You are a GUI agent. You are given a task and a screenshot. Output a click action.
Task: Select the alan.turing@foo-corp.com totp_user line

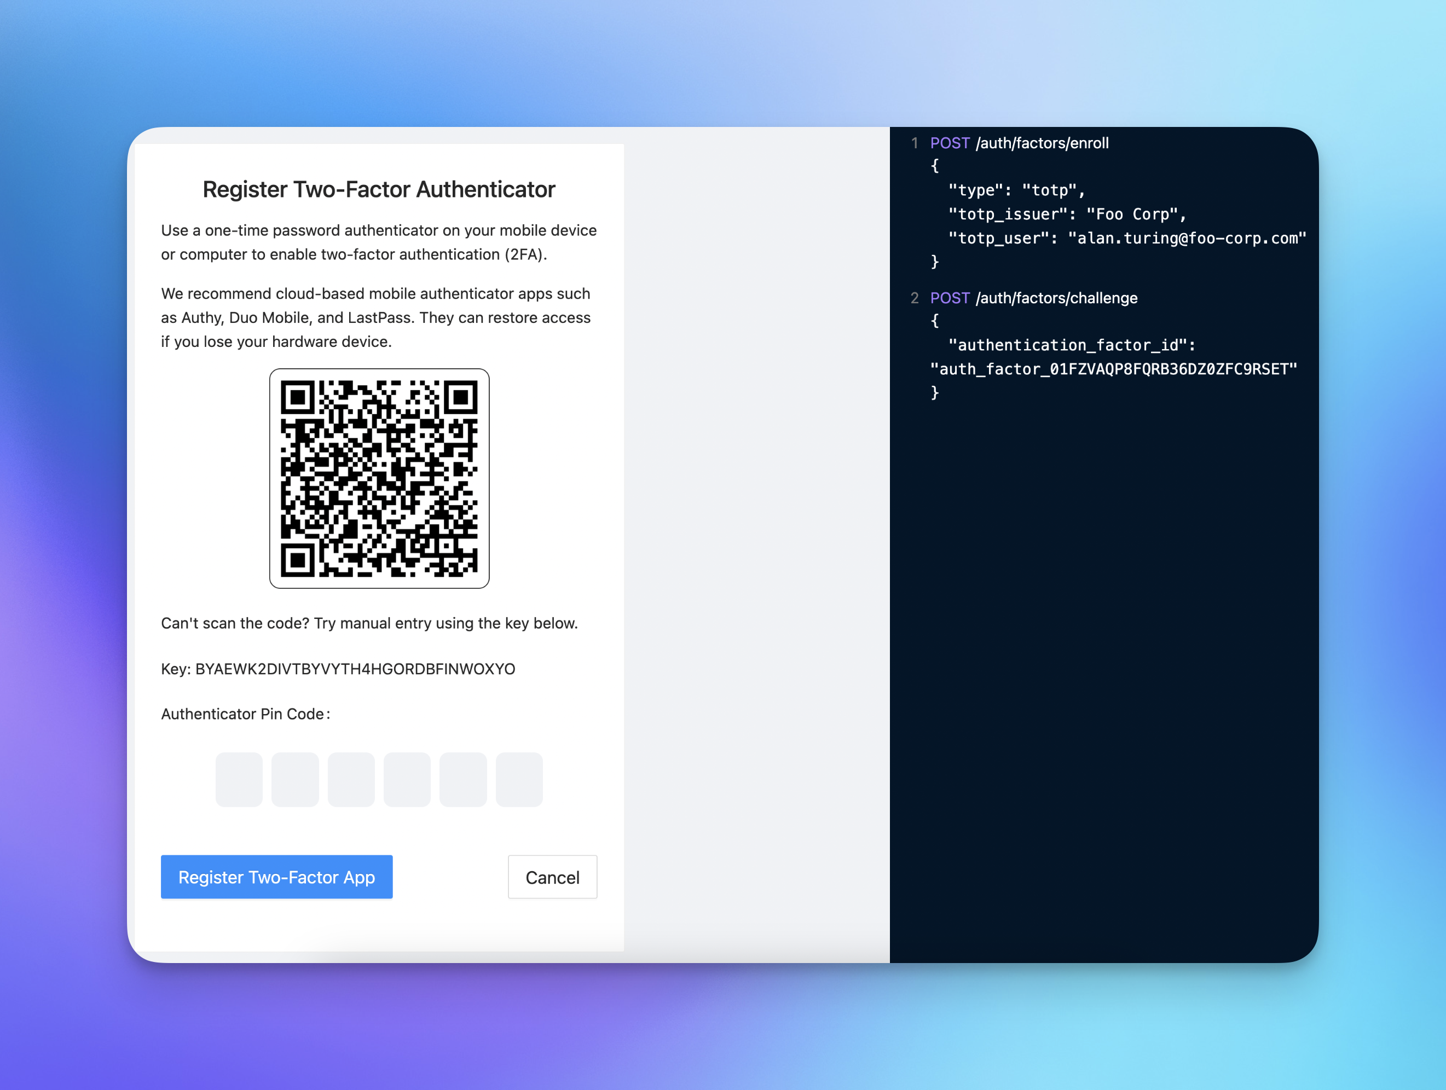coord(1127,238)
